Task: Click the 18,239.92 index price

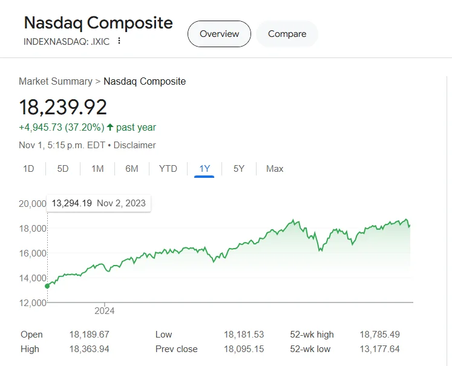Action: coord(63,107)
